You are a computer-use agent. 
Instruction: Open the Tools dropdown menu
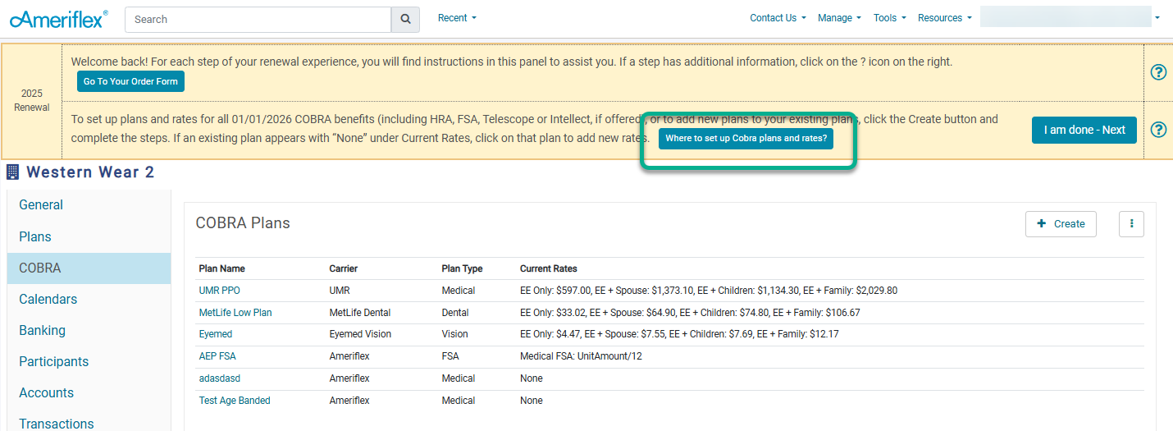(x=889, y=18)
